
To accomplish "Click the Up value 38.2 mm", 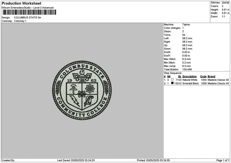I will pyautogui.click(x=187, y=45).
